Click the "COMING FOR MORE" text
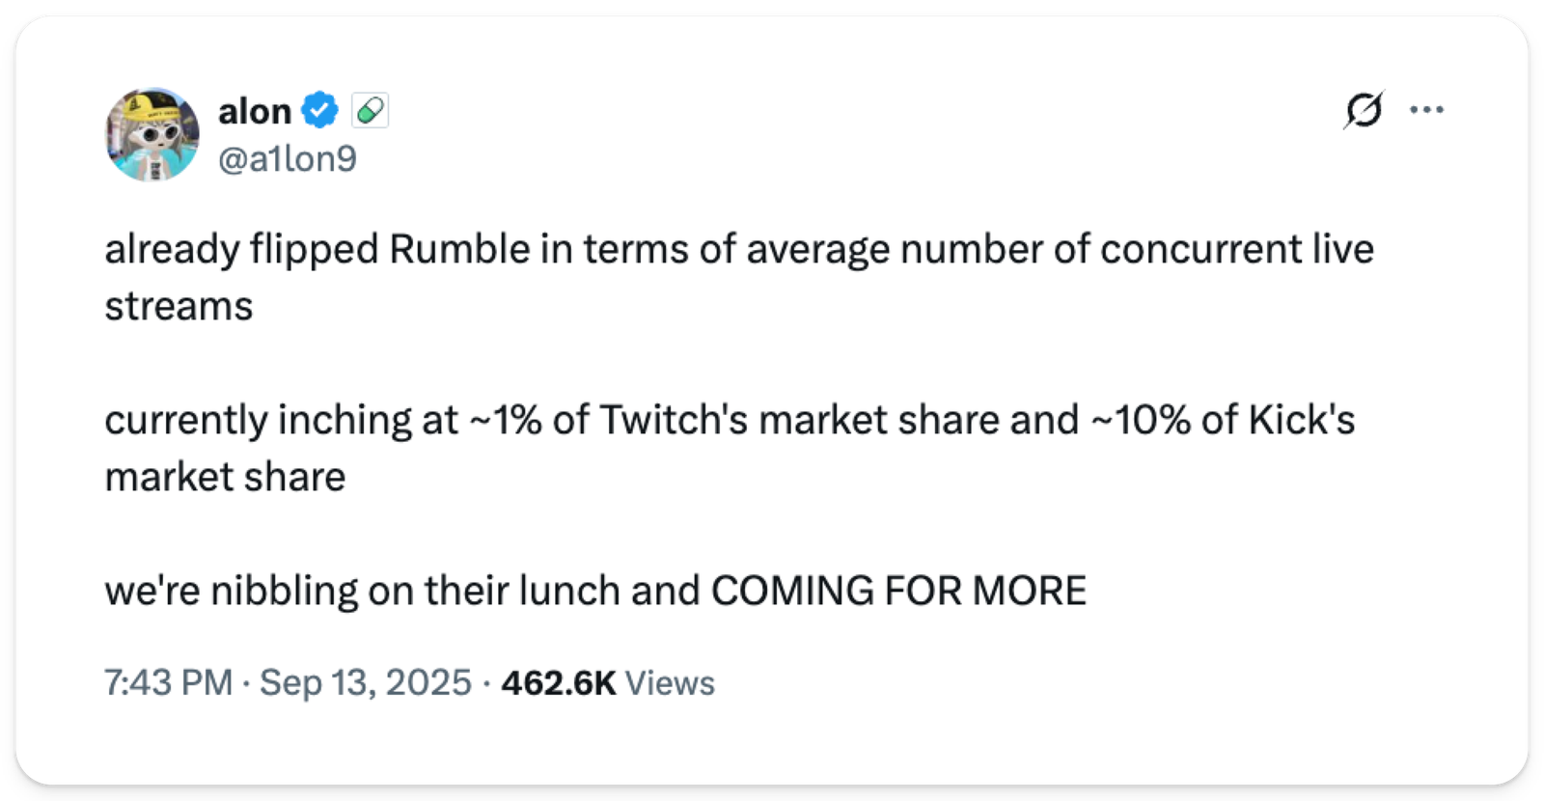1544x801 pixels. coord(898,591)
